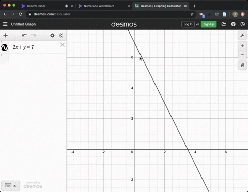Image resolution: width=248 pixels, height=192 pixels.
Task: Show the on-screen keypad
Action: coord(8,185)
